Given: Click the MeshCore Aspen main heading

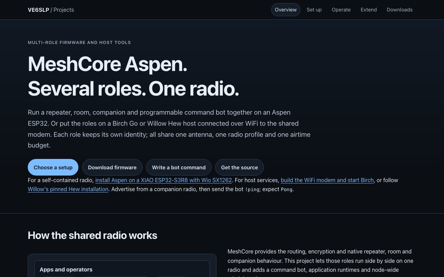Looking at the screenshot, I should pos(134,76).
